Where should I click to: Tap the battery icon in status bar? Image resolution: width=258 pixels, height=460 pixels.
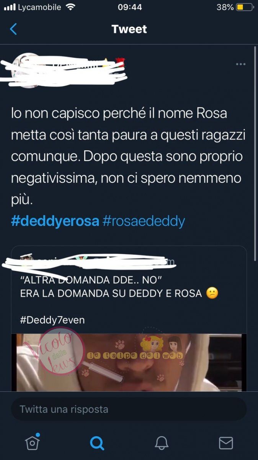pyautogui.click(x=245, y=7)
